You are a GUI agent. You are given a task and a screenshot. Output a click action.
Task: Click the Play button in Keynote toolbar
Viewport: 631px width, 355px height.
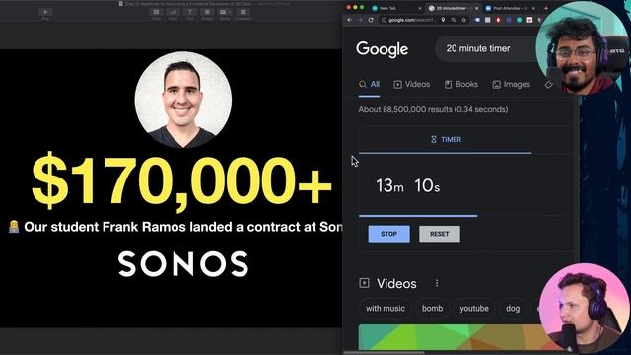[x=45, y=13]
